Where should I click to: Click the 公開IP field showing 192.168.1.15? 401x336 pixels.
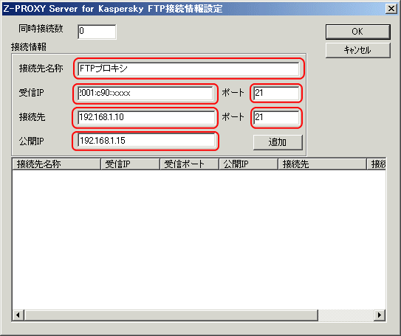146,141
